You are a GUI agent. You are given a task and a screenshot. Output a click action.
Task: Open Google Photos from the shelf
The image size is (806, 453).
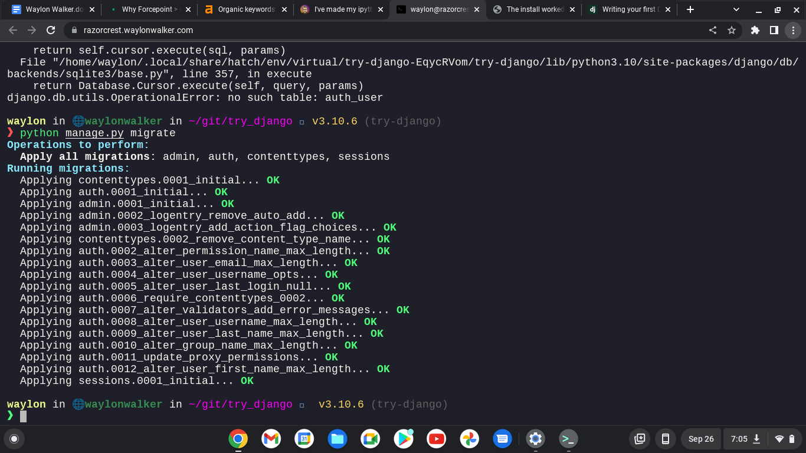tap(470, 438)
